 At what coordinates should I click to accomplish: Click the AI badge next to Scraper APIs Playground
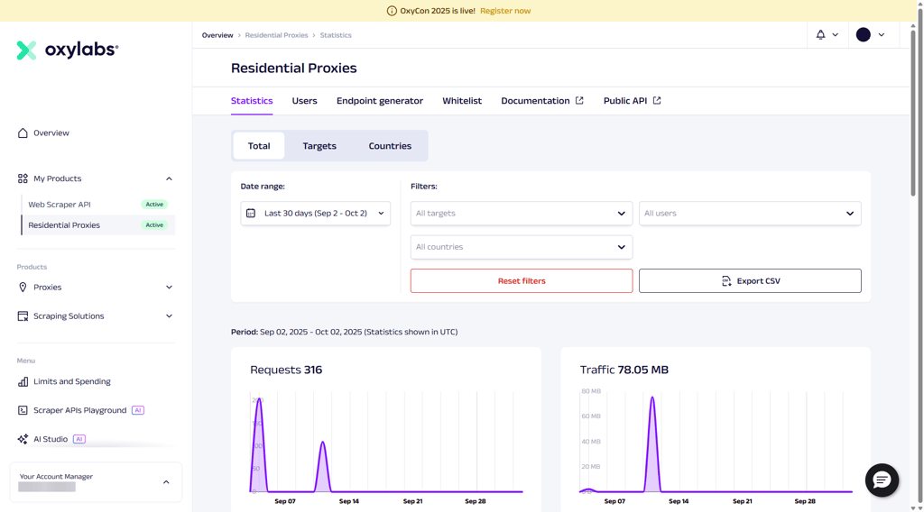(138, 410)
